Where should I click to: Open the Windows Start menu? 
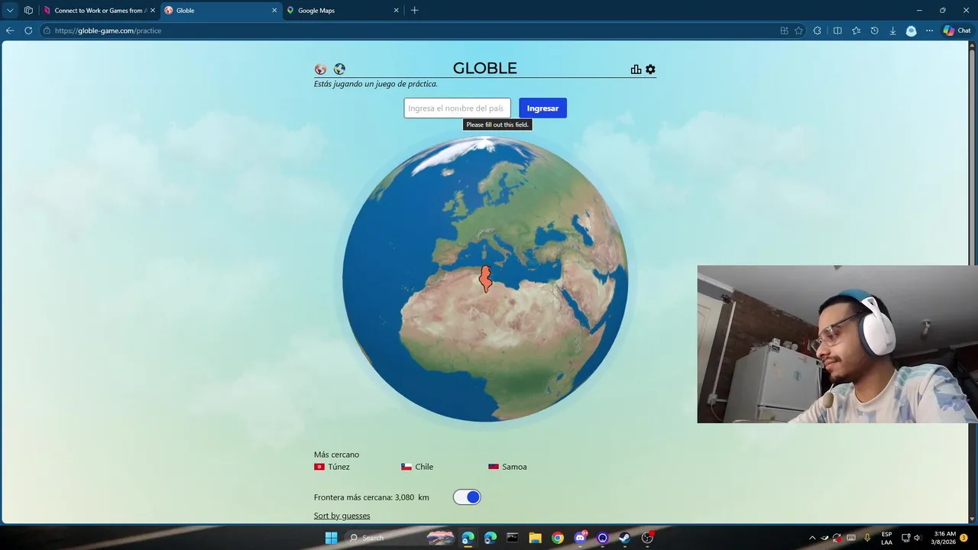[x=331, y=538]
